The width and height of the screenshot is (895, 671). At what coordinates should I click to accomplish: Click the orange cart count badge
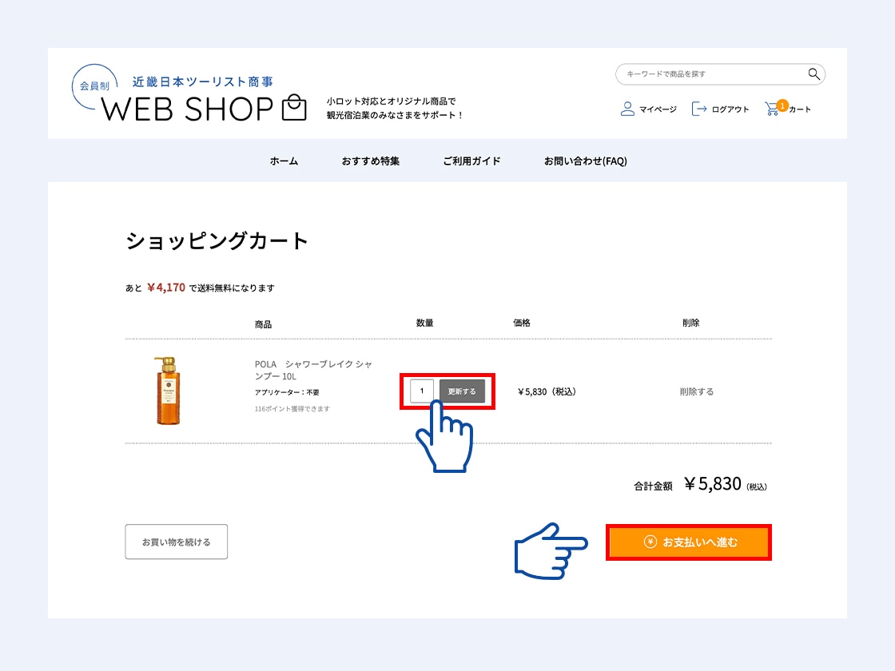point(782,105)
